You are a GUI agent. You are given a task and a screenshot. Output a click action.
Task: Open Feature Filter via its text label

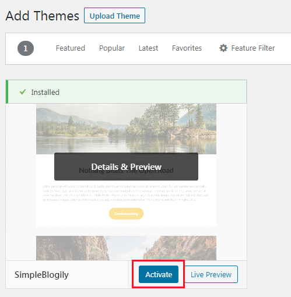click(x=253, y=48)
